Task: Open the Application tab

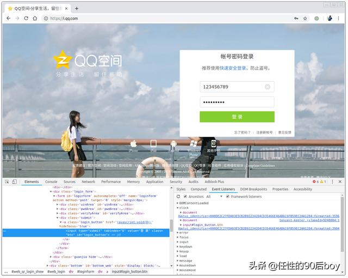Action: (154, 182)
